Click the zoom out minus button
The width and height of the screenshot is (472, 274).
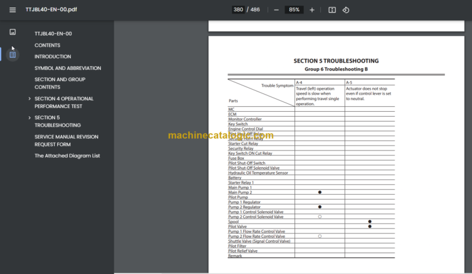click(x=276, y=10)
